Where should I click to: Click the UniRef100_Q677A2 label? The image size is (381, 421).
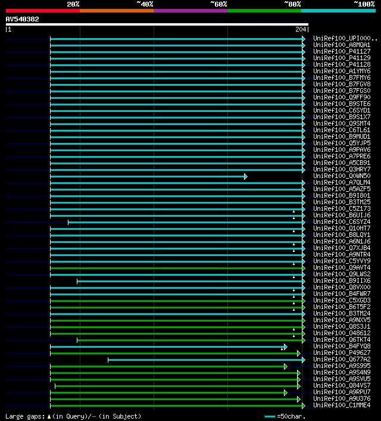click(342, 359)
